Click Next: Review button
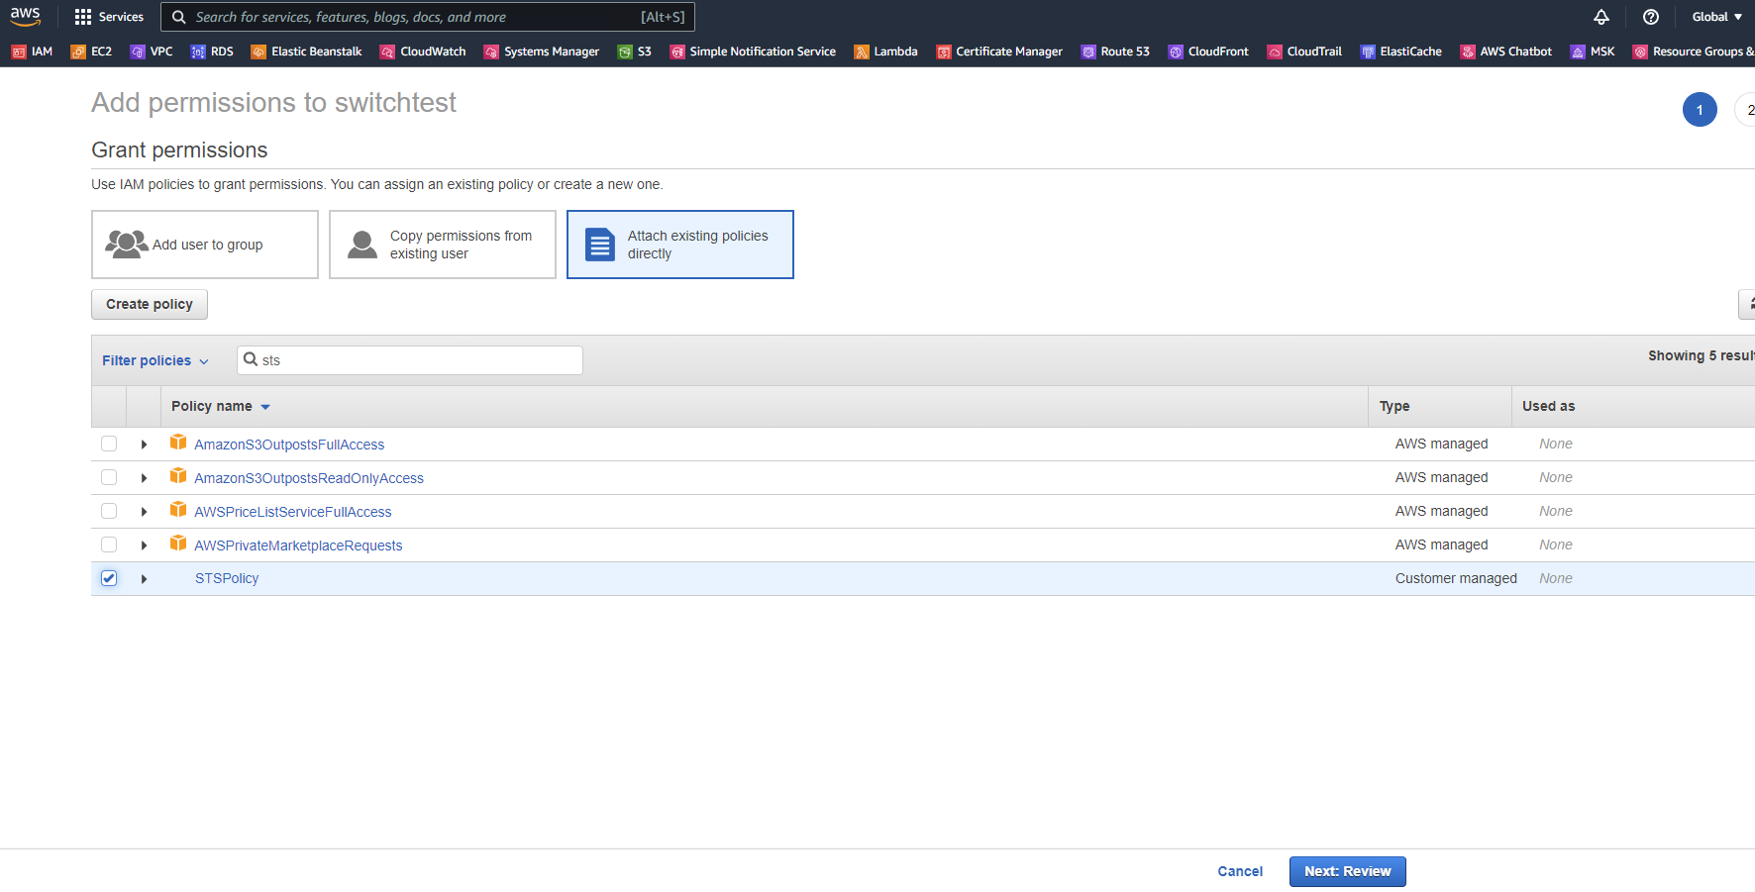This screenshot has height=892, width=1755. click(x=1347, y=871)
